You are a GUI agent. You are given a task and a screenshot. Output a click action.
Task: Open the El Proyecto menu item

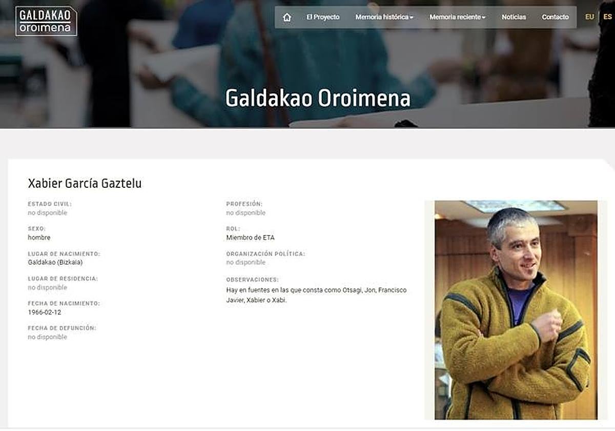[x=323, y=17]
